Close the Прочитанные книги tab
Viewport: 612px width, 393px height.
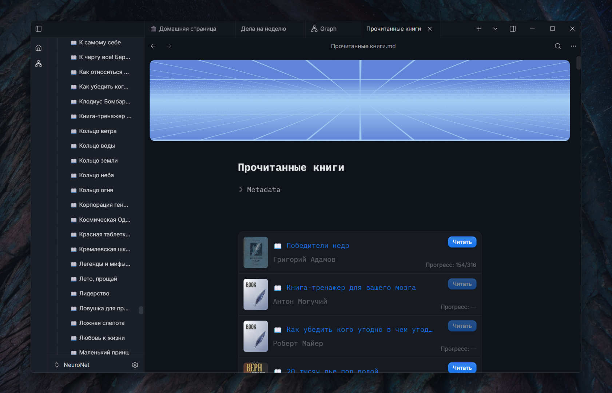(x=430, y=29)
